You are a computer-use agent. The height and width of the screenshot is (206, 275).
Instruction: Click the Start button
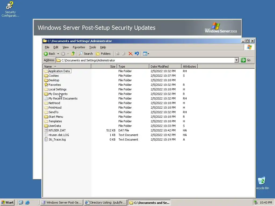[x=7, y=203]
